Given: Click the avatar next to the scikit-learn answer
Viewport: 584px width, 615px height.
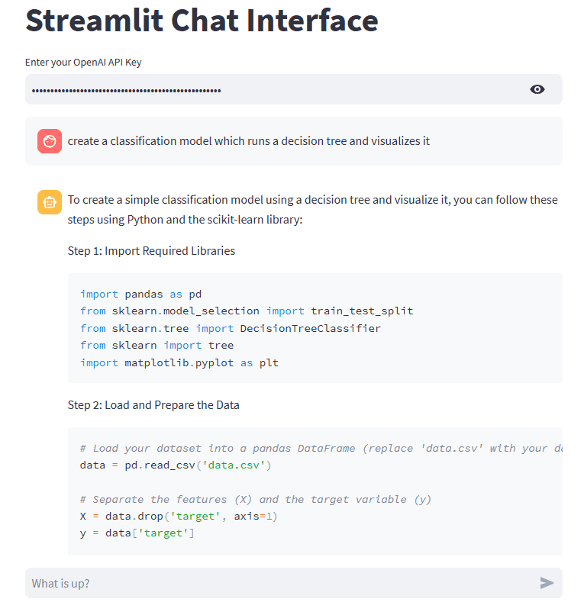Looking at the screenshot, I should tap(49, 201).
